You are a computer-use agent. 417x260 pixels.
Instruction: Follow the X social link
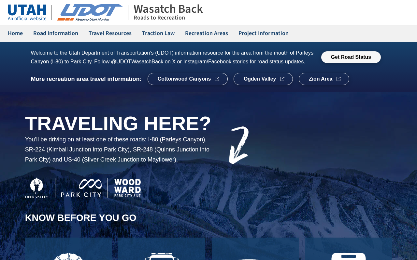click(174, 61)
